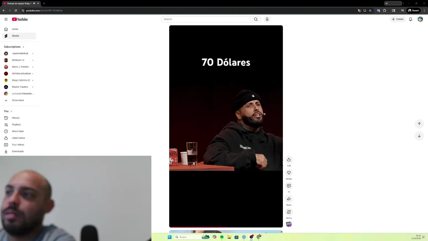
Task: Expand subscriptions with Show more
Action: (x=19, y=100)
